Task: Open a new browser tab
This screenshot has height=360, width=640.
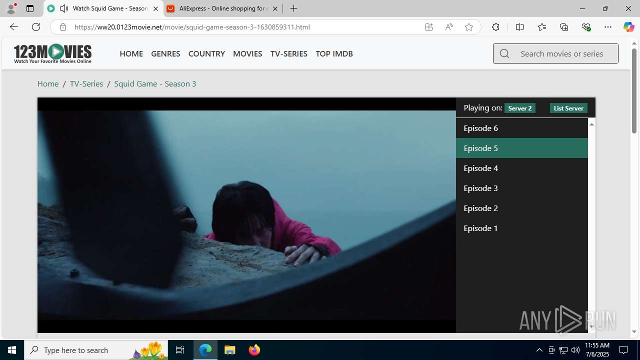Action: (x=294, y=8)
